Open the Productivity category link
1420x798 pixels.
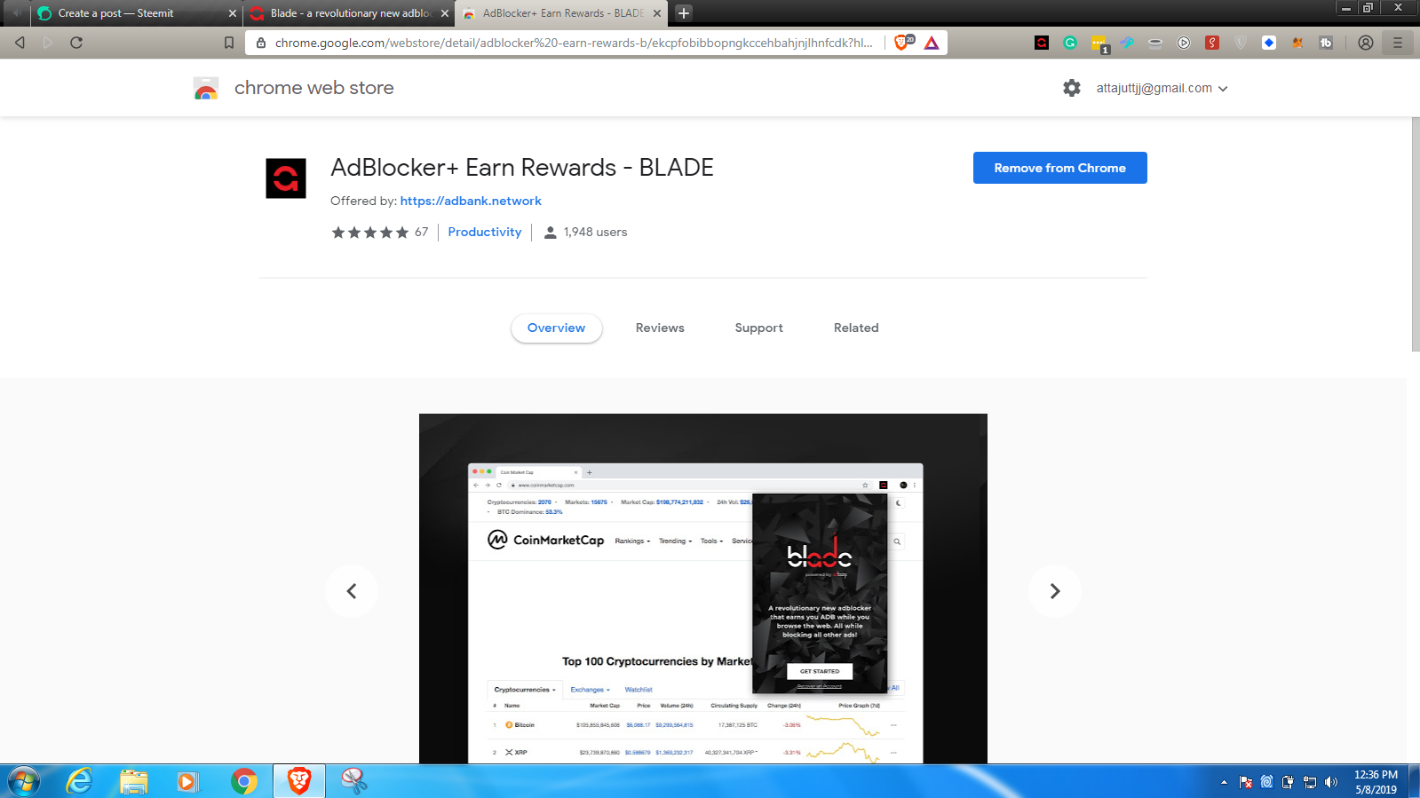(485, 232)
